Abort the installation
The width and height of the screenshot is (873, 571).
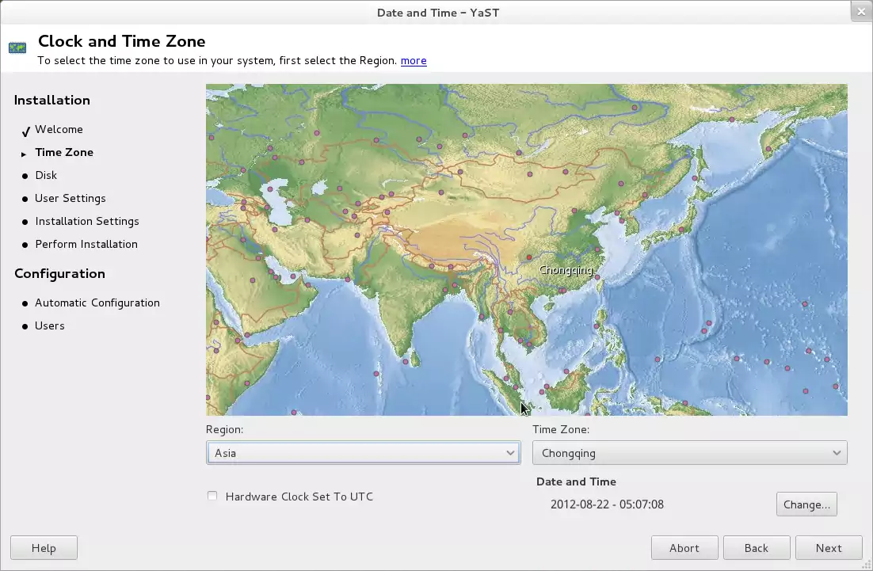click(x=684, y=548)
